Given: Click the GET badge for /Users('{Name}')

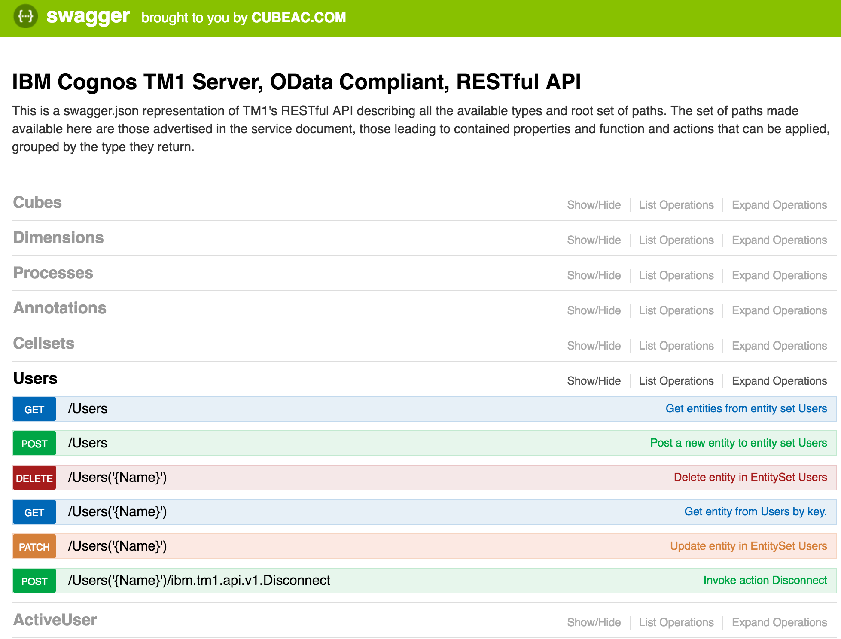Looking at the screenshot, I should pyautogui.click(x=34, y=512).
